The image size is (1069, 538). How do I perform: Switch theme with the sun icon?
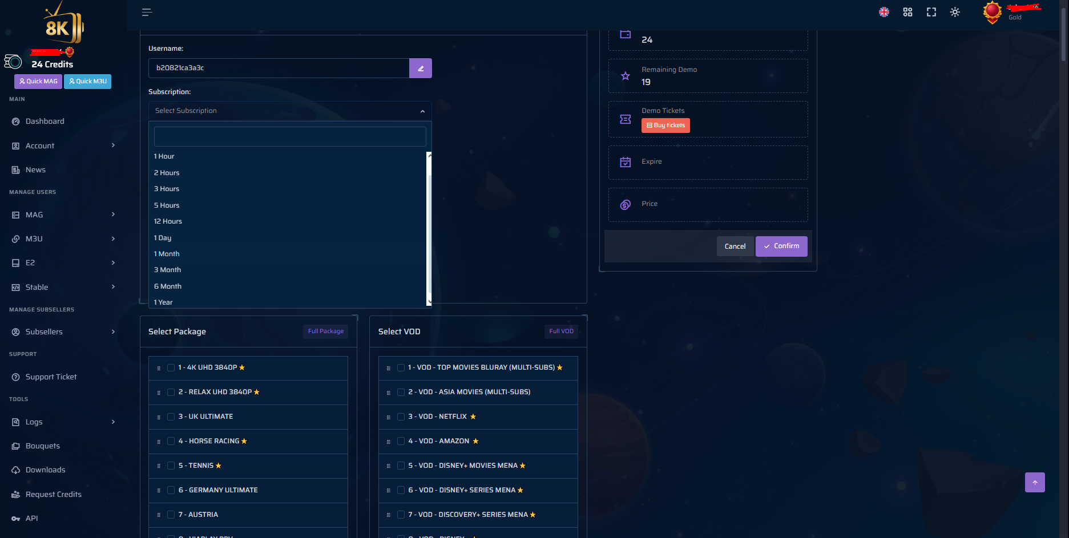click(x=954, y=12)
